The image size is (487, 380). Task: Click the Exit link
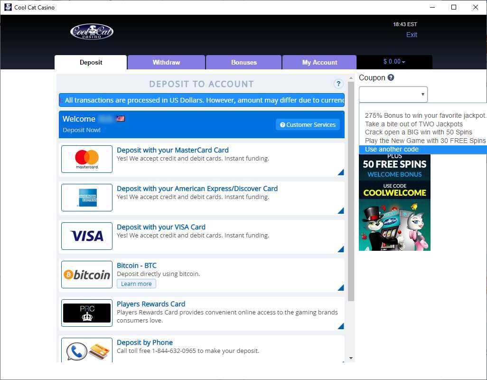click(412, 35)
